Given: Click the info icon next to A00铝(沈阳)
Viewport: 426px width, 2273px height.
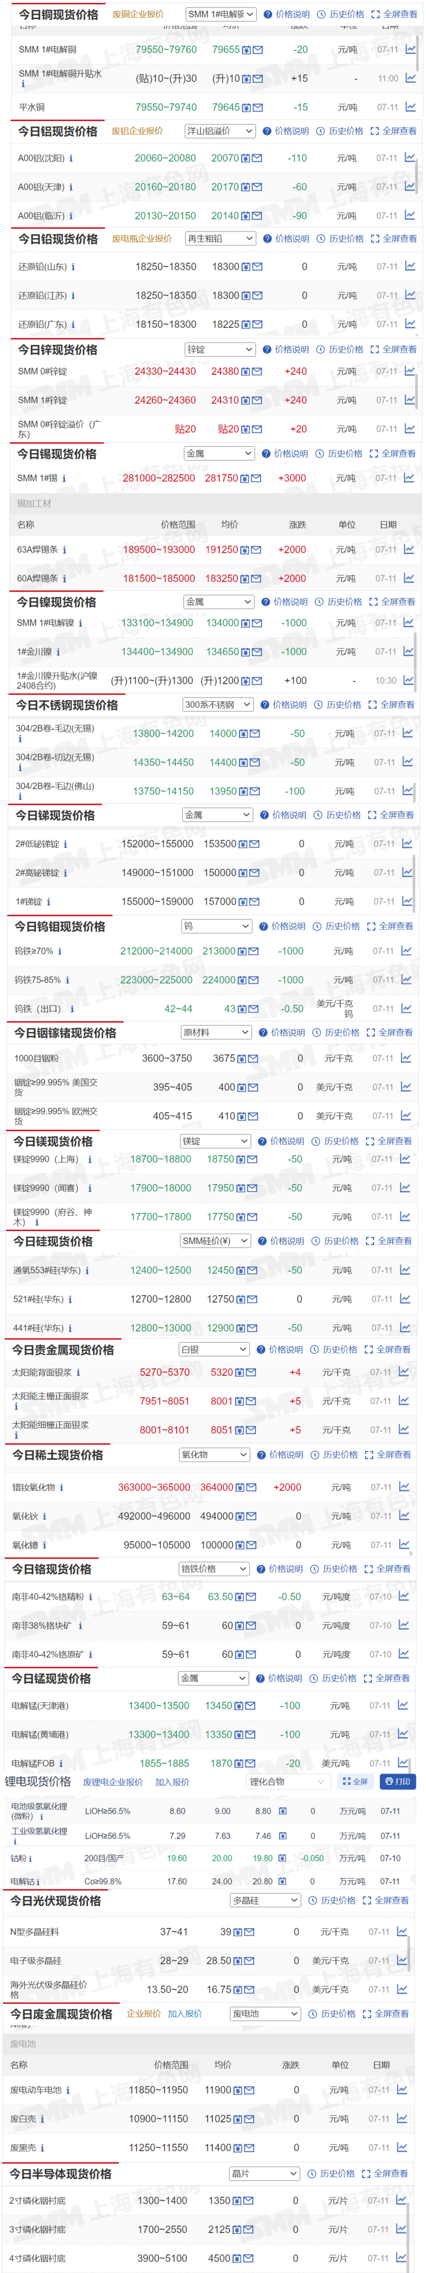Looking at the screenshot, I should click(x=71, y=159).
